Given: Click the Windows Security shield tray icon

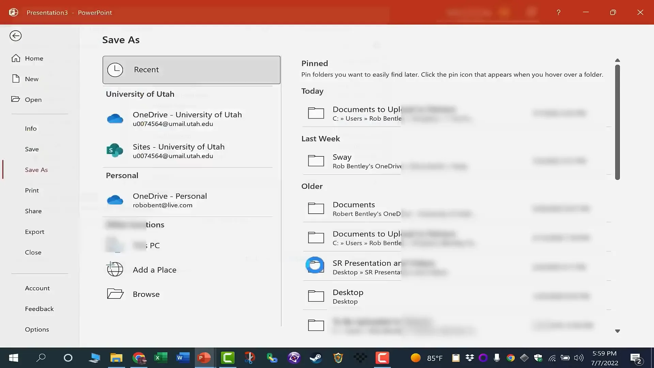Looking at the screenshot, I should [x=538, y=358].
